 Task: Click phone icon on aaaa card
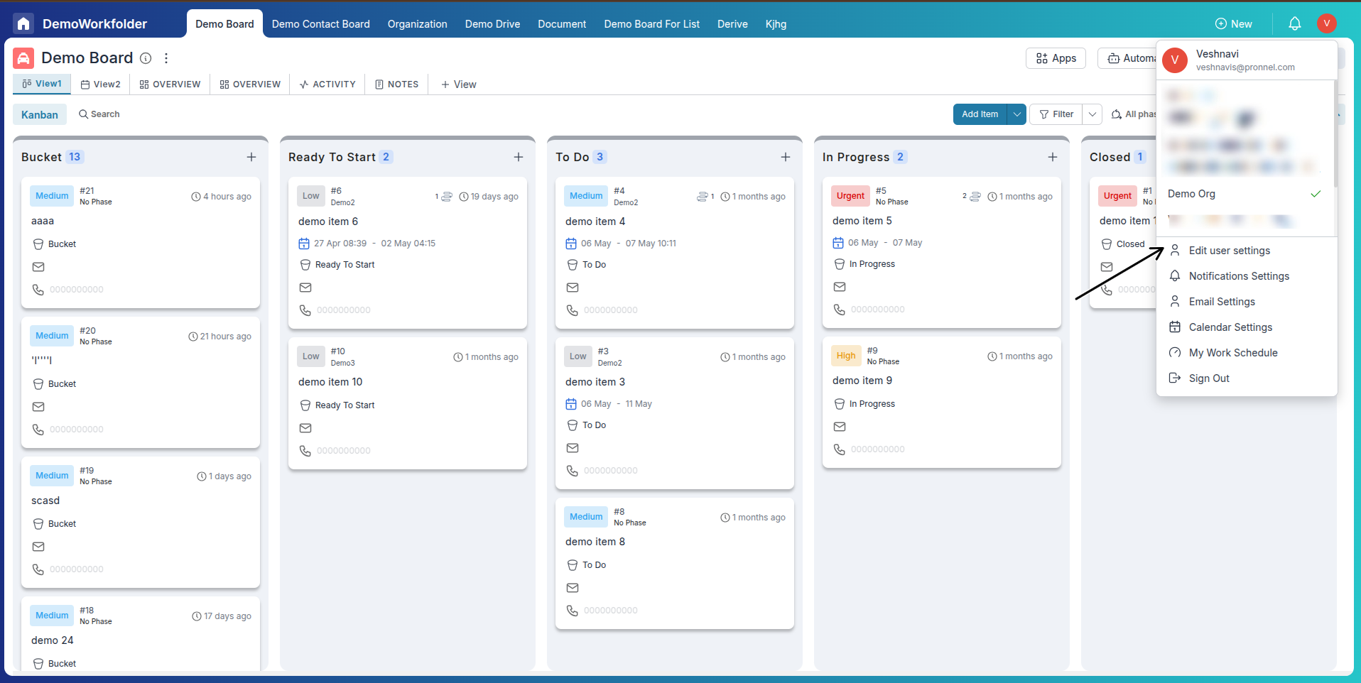(38, 290)
